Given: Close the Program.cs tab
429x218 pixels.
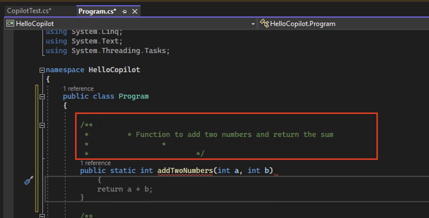Looking at the screenshot, I should point(135,11).
